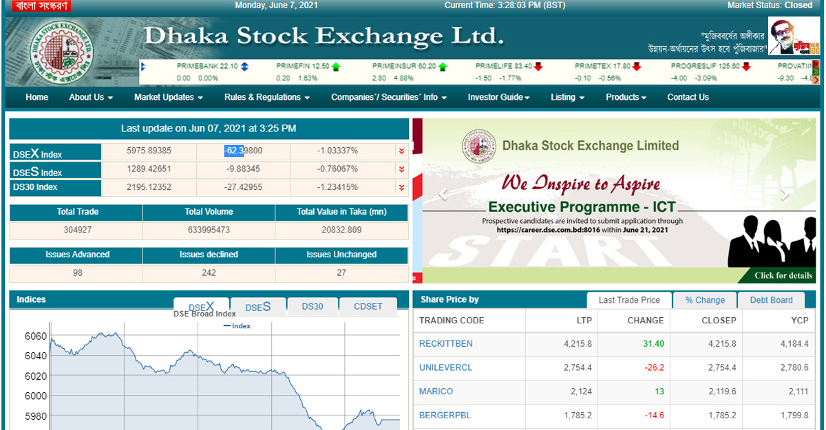This screenshot has height=430, width=826.
Task: Open the Debt Board tab
Action: pos(771,300)
